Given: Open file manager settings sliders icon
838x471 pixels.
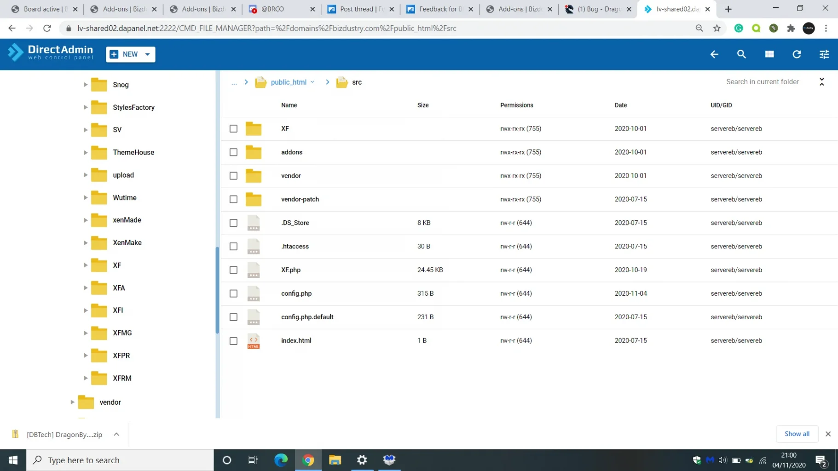Looking at the screenshot, I should coord(824,54).
